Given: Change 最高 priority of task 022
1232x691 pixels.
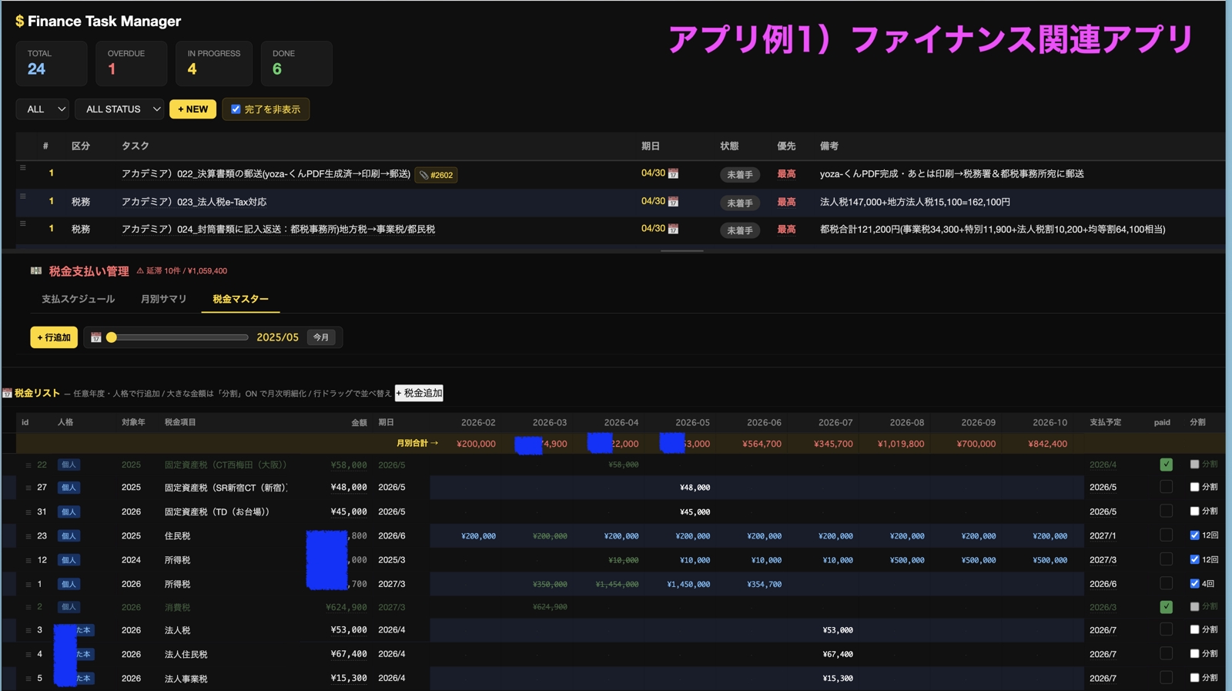Looking at the screenshot, I should tap(786, 174).
